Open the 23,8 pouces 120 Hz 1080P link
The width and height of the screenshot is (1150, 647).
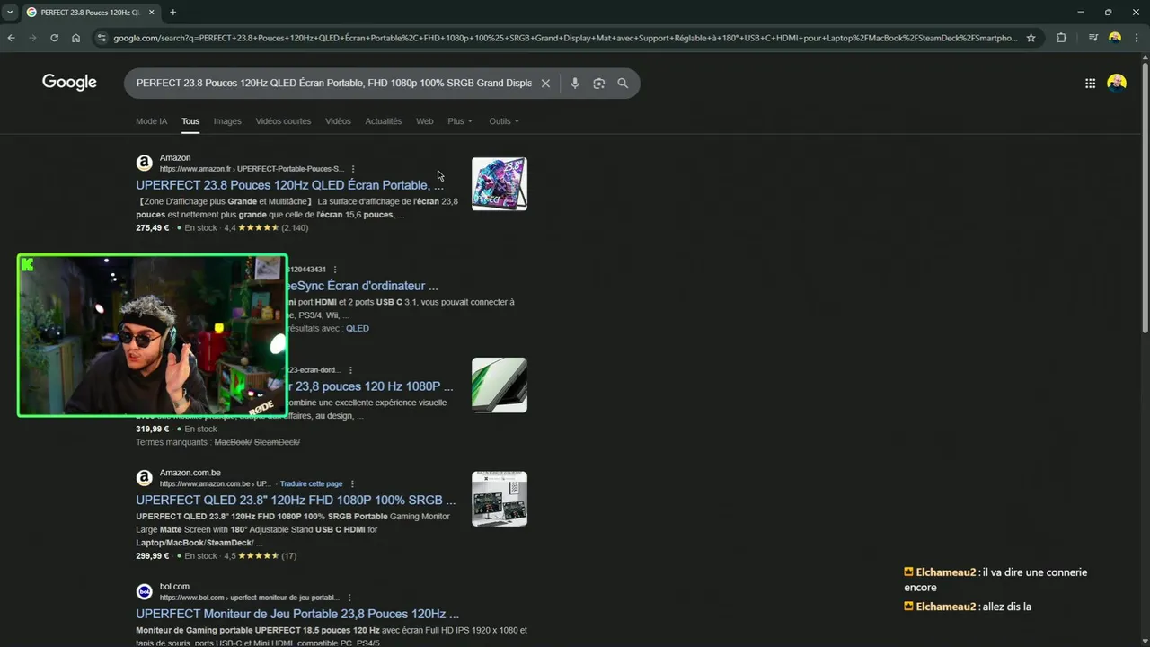370,386
